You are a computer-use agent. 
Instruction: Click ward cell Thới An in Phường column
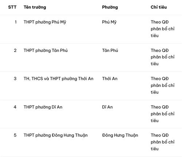pos(110,78)
